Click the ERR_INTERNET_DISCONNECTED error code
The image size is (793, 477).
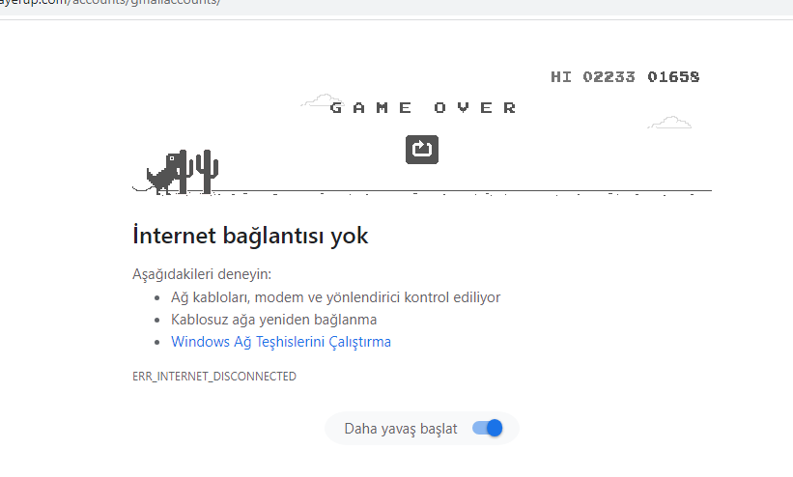[x=214, y=377]
